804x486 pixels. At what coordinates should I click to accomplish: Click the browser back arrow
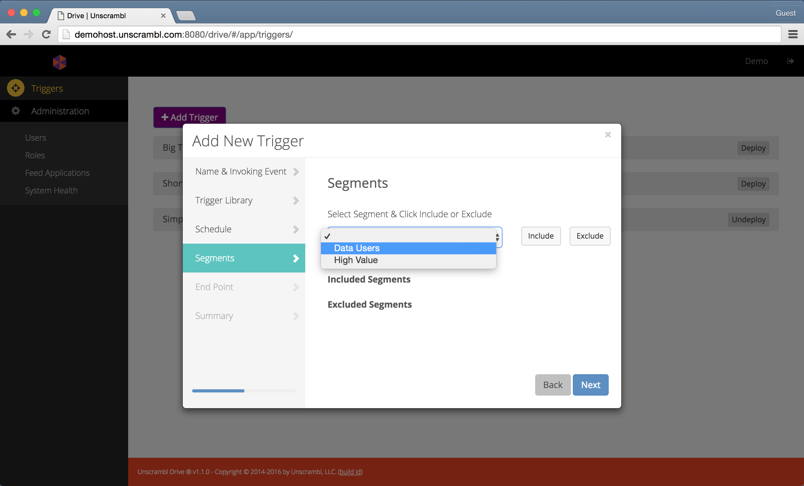point(11,34)
